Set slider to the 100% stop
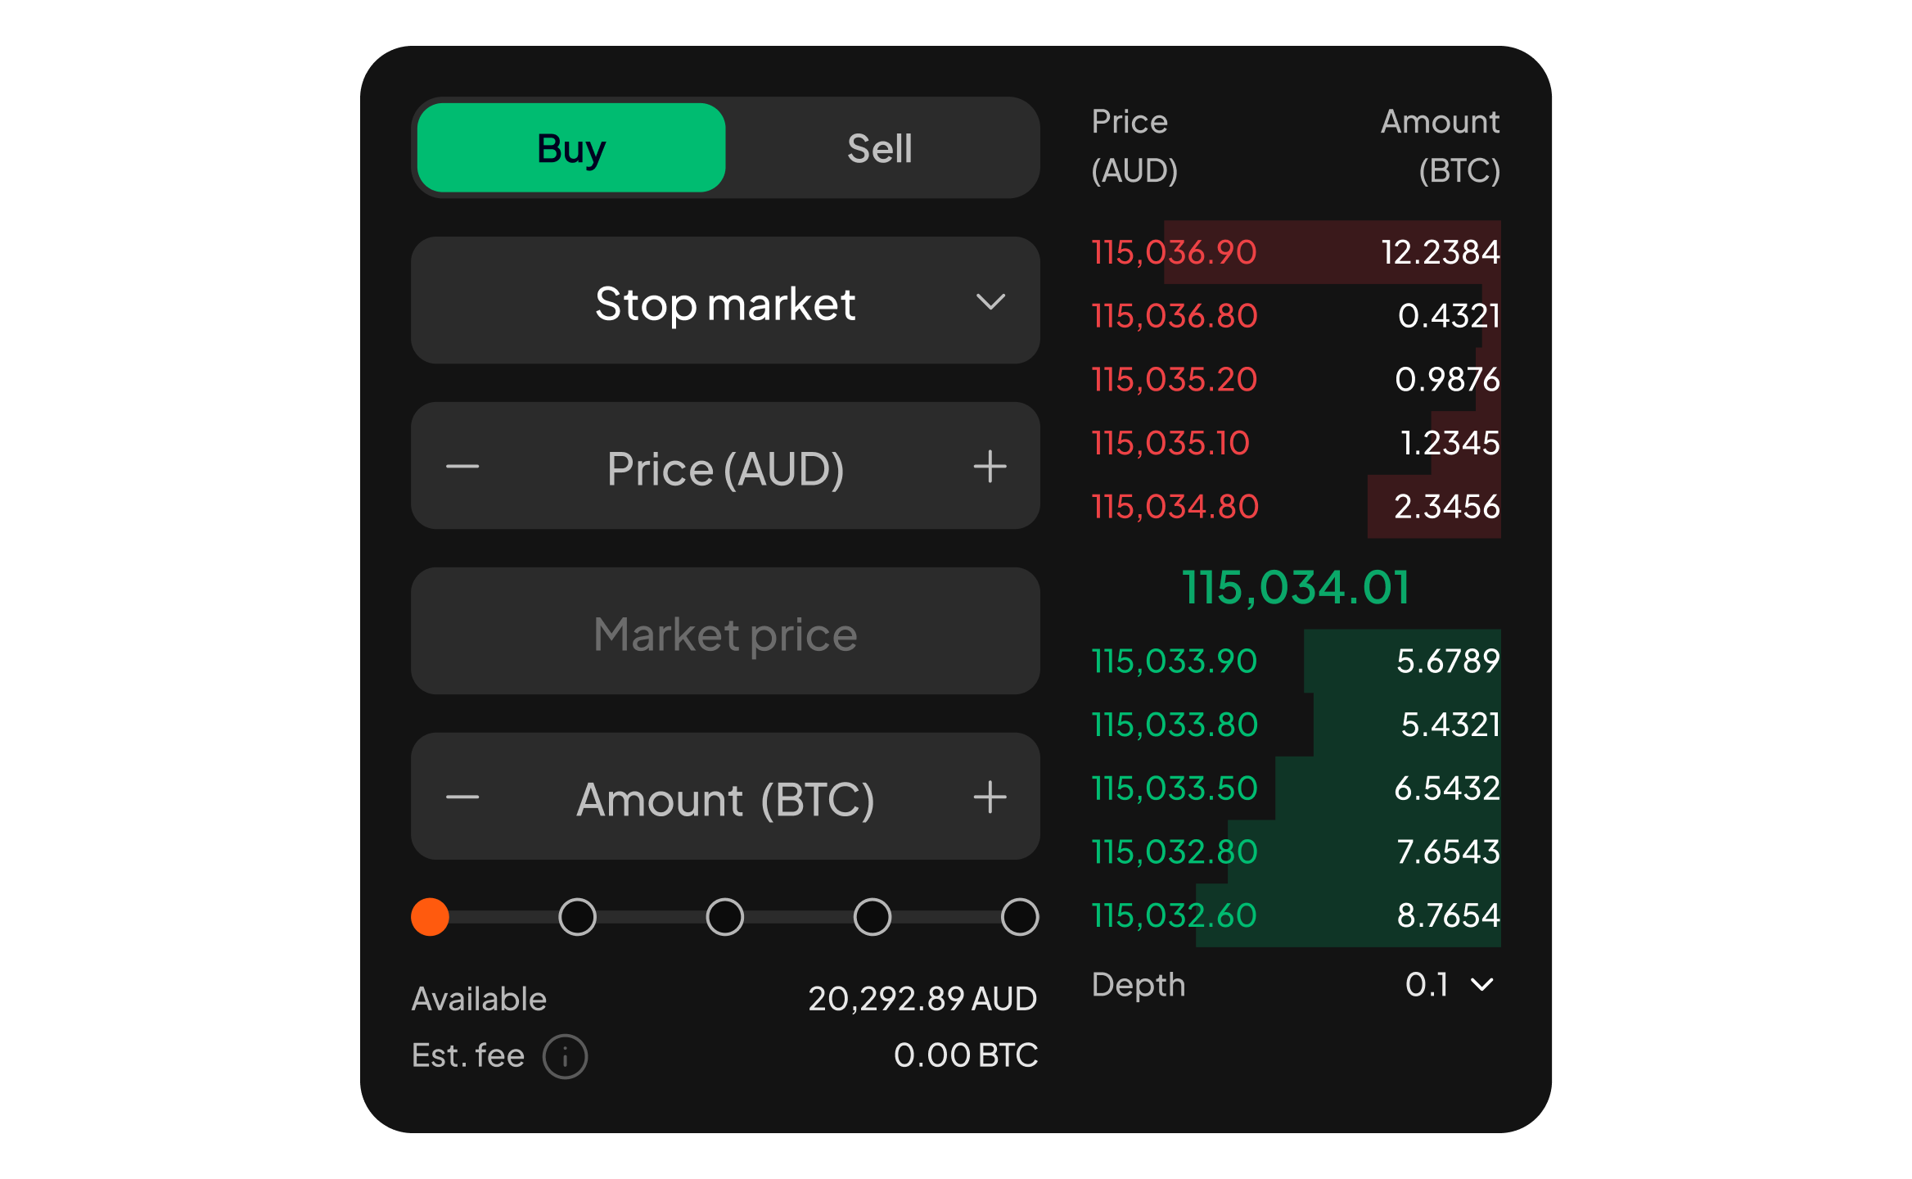Image resolution: width=1912 pixels, height=1179 pixels. pos(1020,916)
